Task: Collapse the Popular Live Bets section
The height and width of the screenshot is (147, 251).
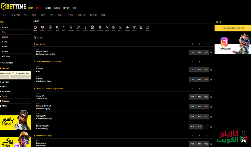Action: click(7, 63)
